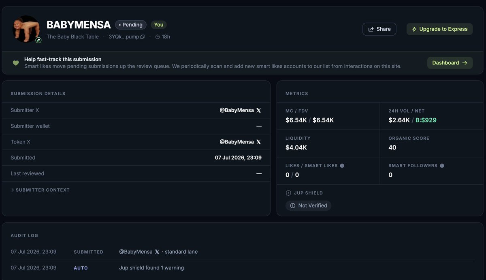Expand the Submitter Context section
The height and width of the screenshot is (280, 486).
[x=40, y=190]
